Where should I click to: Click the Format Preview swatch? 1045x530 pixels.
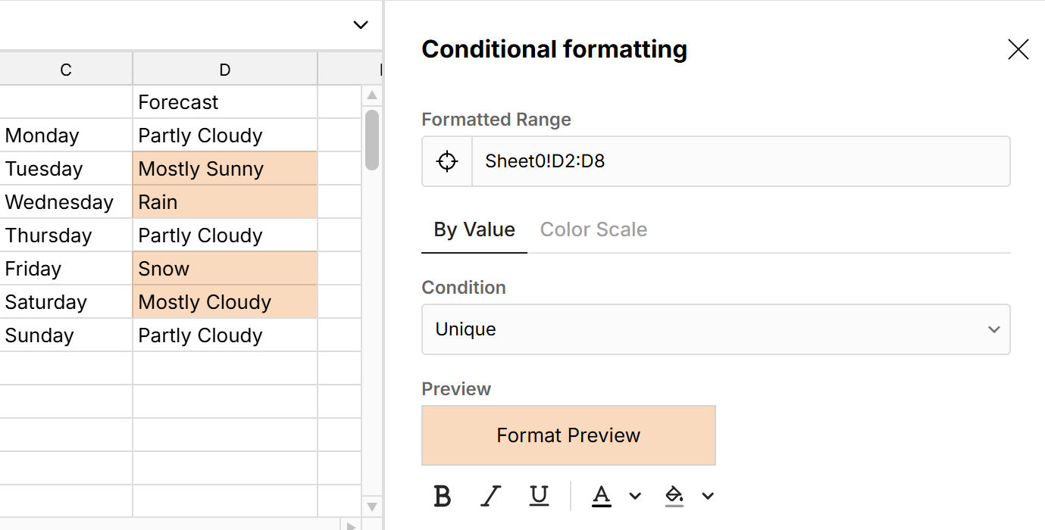point(568,435)
